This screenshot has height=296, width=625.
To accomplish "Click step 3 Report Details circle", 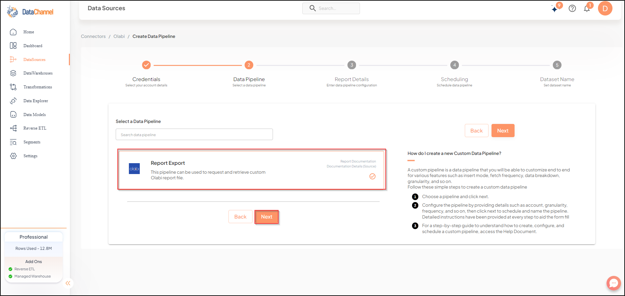I will tap(352, 65).
